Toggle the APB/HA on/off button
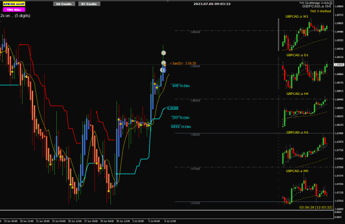 point(14,4)
